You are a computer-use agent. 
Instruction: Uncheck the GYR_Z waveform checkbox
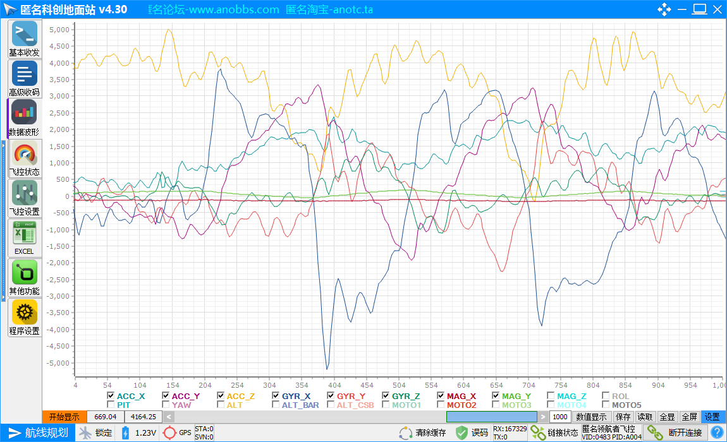[x=386, y=396]
